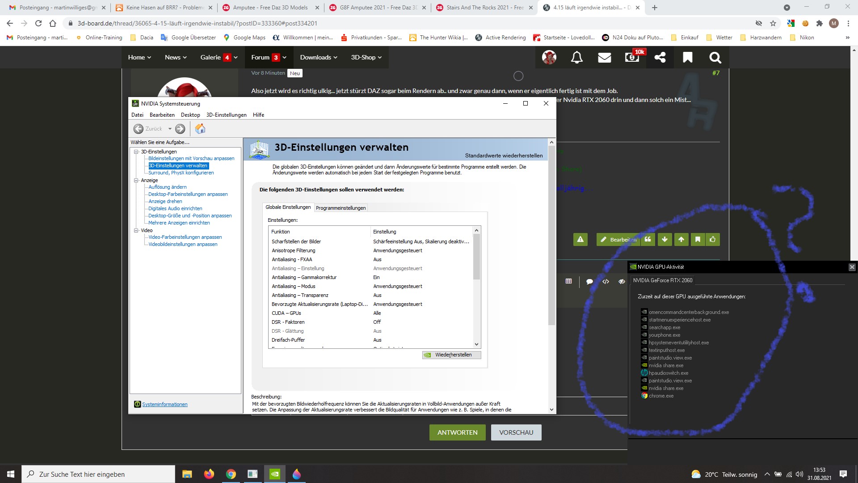Click the forward navigation arrow in NVIDIA panel

point(180,129)
